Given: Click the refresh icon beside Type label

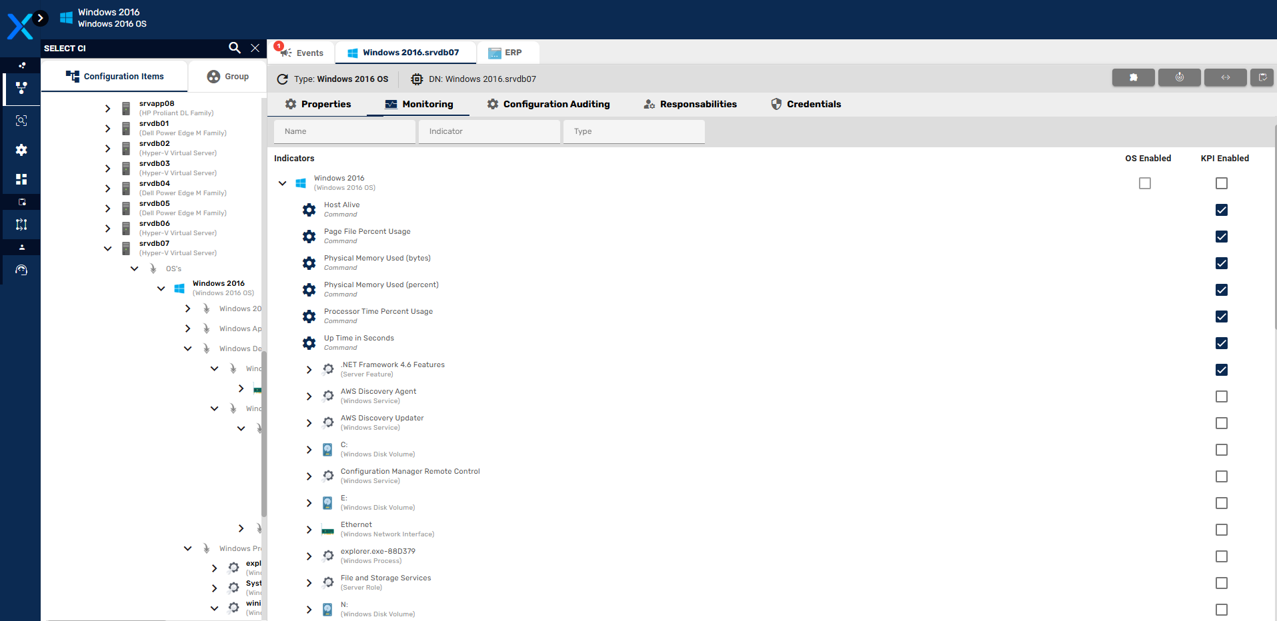Looking at the screenshot, I should point(283,79).
